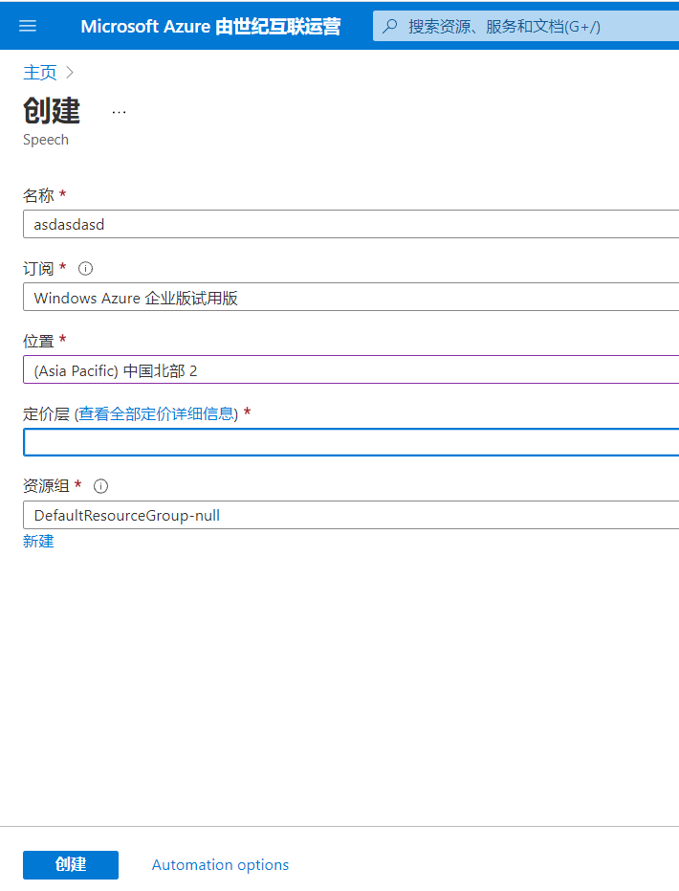Screen dimensions: 679x891
Task: Click the resource group info icon
Action: [x=100, y=486]
